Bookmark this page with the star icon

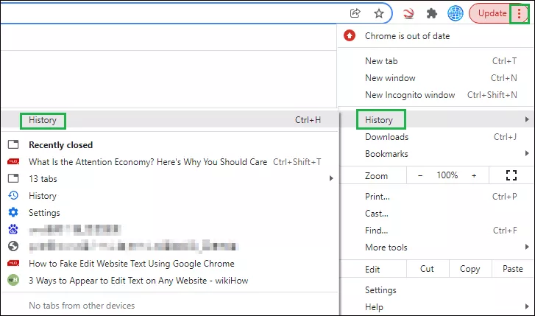(379, 13)
